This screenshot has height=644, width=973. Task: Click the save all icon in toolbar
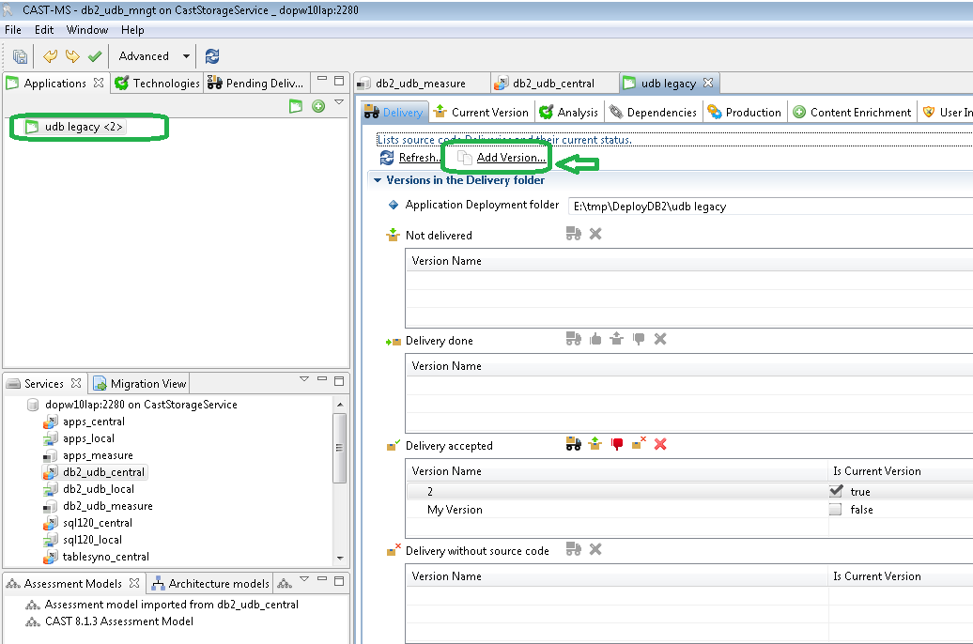click(20, 56)
